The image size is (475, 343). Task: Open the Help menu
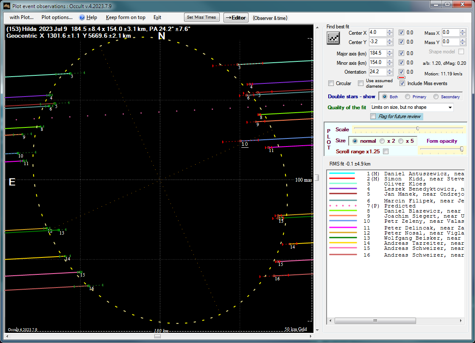tap(92, 17)
